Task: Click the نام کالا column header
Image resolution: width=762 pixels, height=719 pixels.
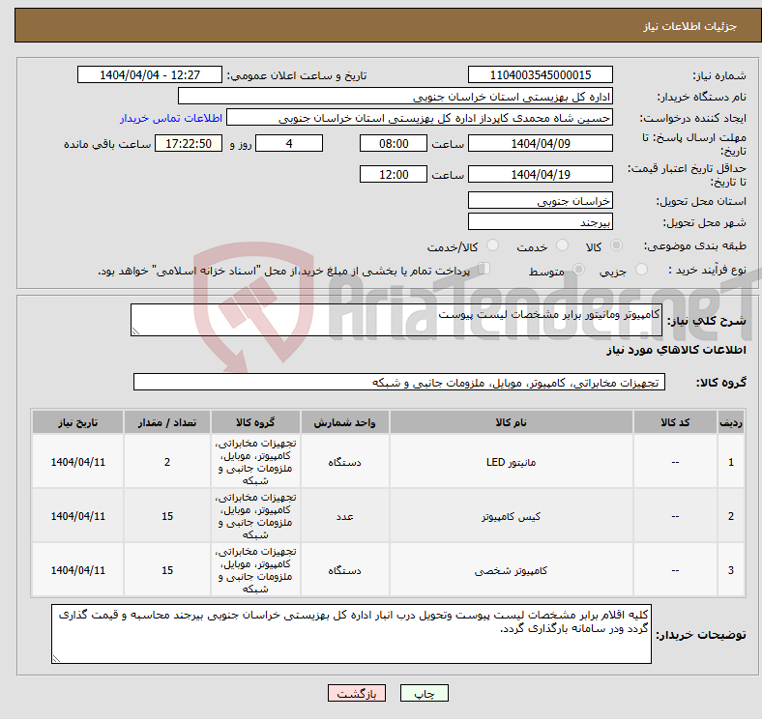Action: [x=512, y=422]
